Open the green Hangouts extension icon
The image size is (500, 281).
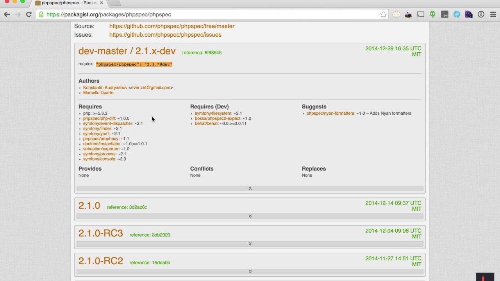pos(432,14)
